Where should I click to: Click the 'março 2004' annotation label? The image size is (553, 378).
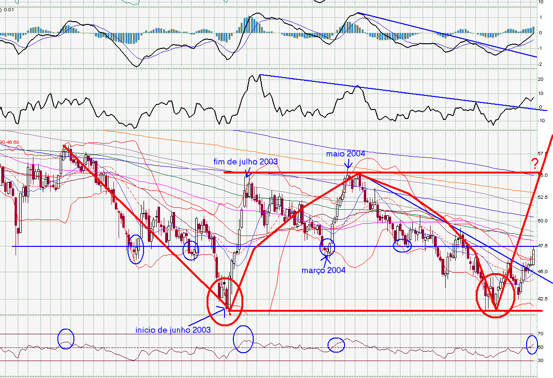point(323,270)
